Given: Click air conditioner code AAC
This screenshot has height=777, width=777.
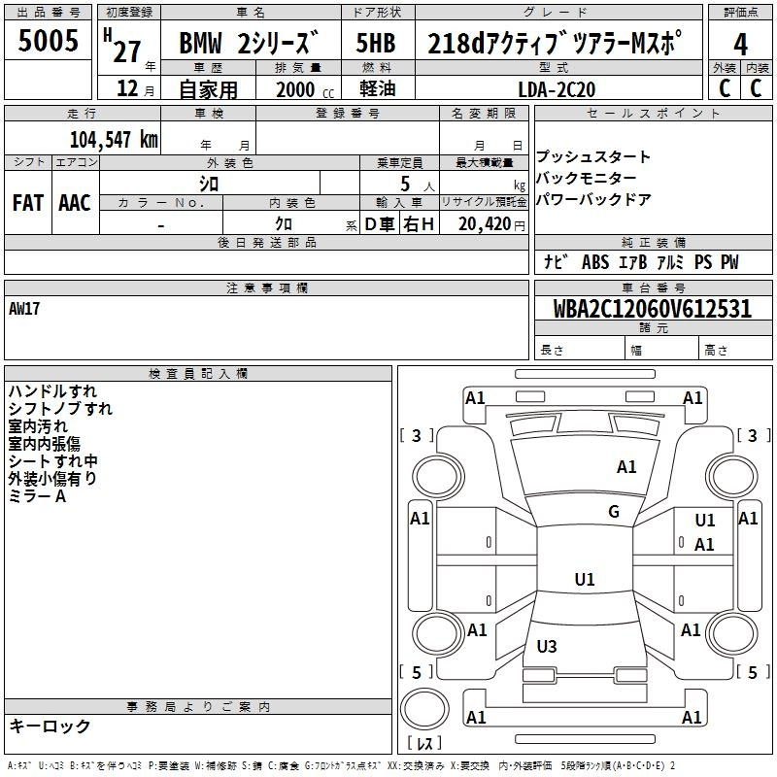Looking at the screenshot, I should click(75, 203).
